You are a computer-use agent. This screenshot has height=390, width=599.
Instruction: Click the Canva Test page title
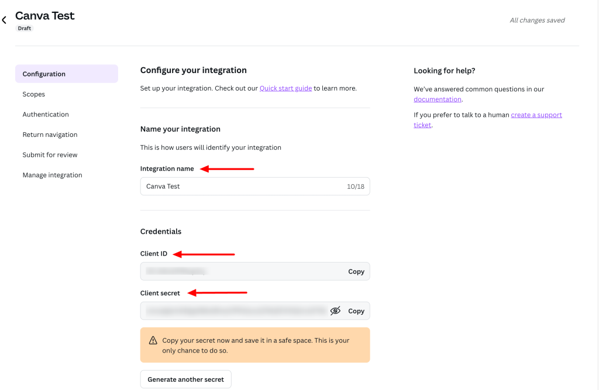(x=45, y=16)
